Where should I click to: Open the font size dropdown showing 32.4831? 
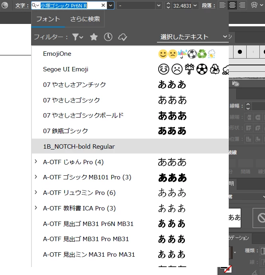[195, 6]
